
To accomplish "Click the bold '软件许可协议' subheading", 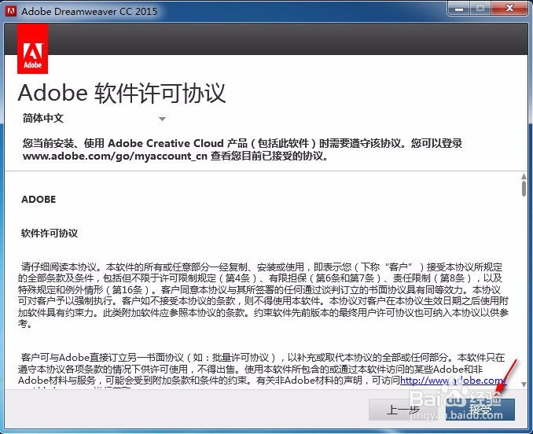I will pos(50,234).
